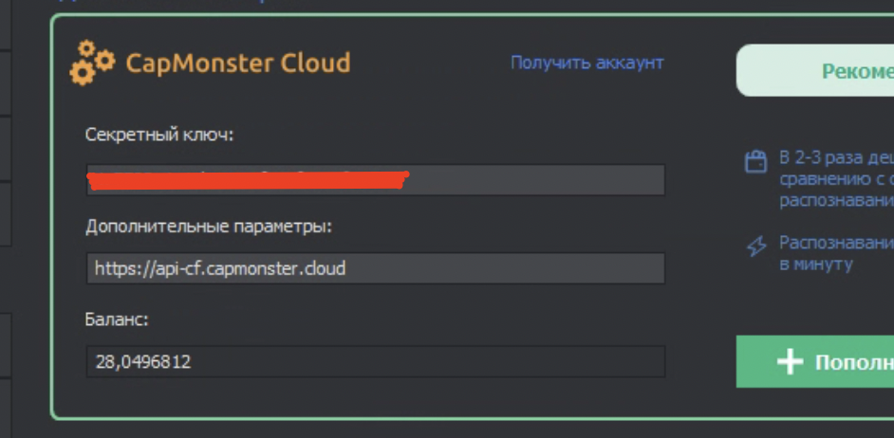This screenshot has height=438, width=894.
Task: Click the "Дополнительные параметры:" label
Action: (209, 227)
